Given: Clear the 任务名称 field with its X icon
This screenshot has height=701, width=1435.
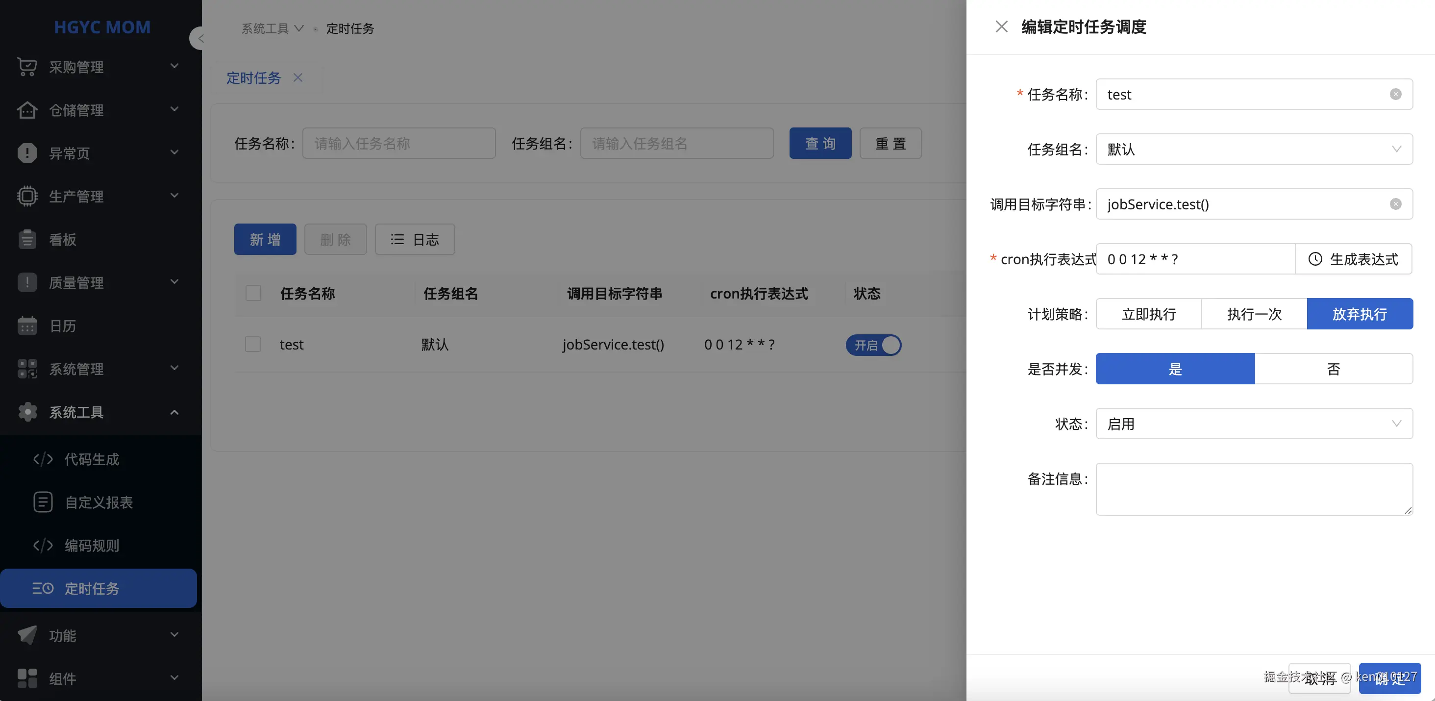Looking at the screenshot, I should (x=1395, y=94).
